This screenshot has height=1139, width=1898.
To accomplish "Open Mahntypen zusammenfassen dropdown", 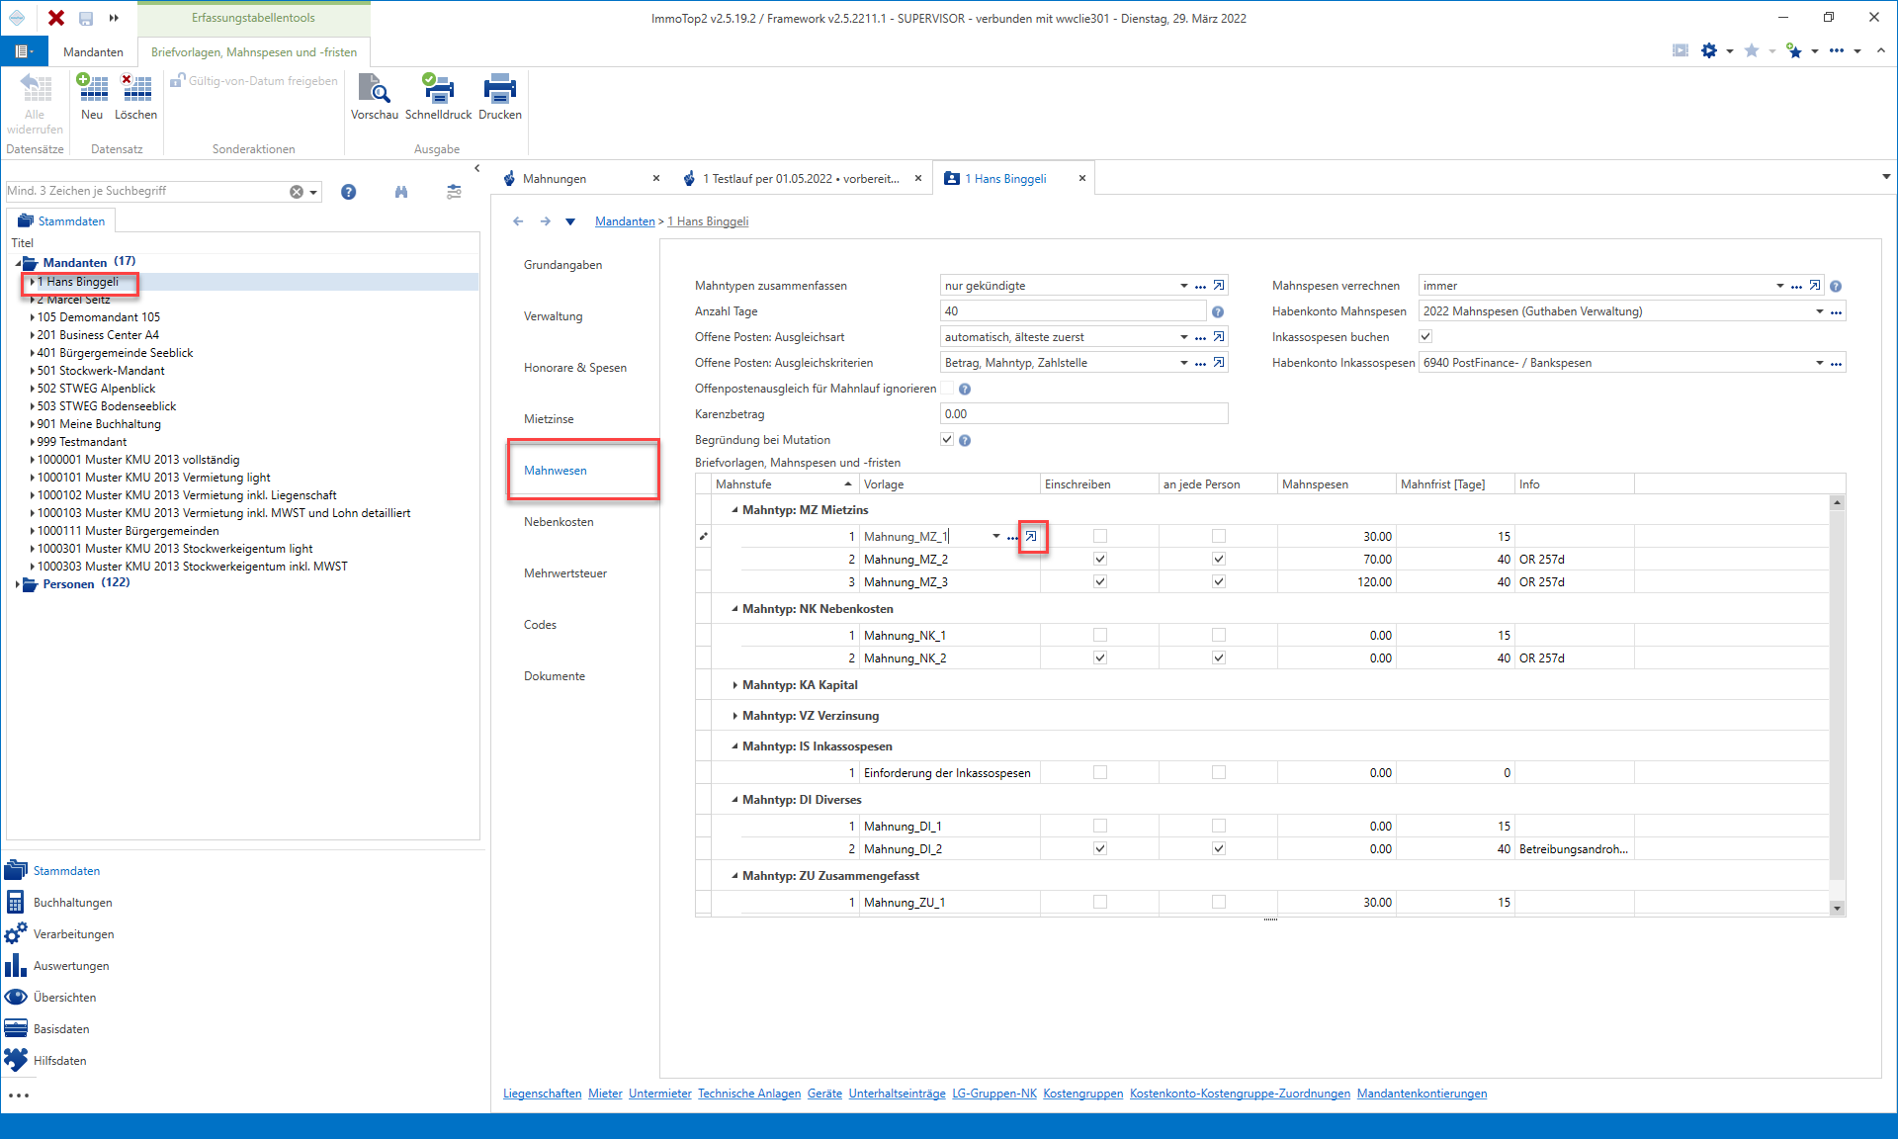I will click(x=1183, y=286).
